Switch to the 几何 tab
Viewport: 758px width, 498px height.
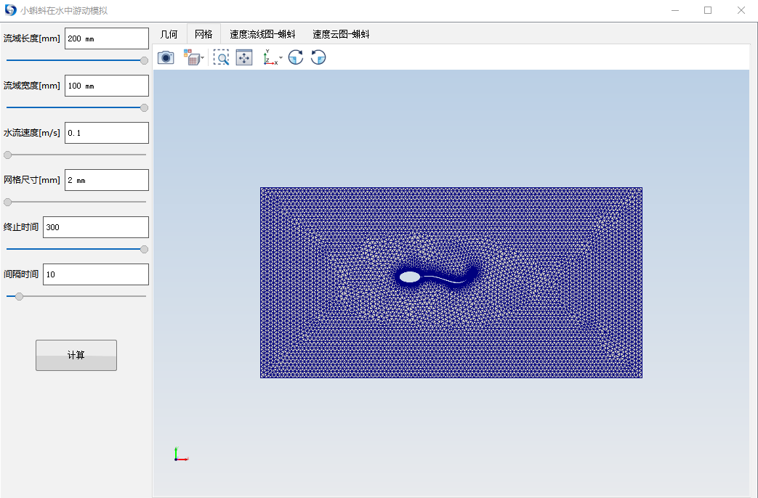pyautogui.click(x=169, y=34)
